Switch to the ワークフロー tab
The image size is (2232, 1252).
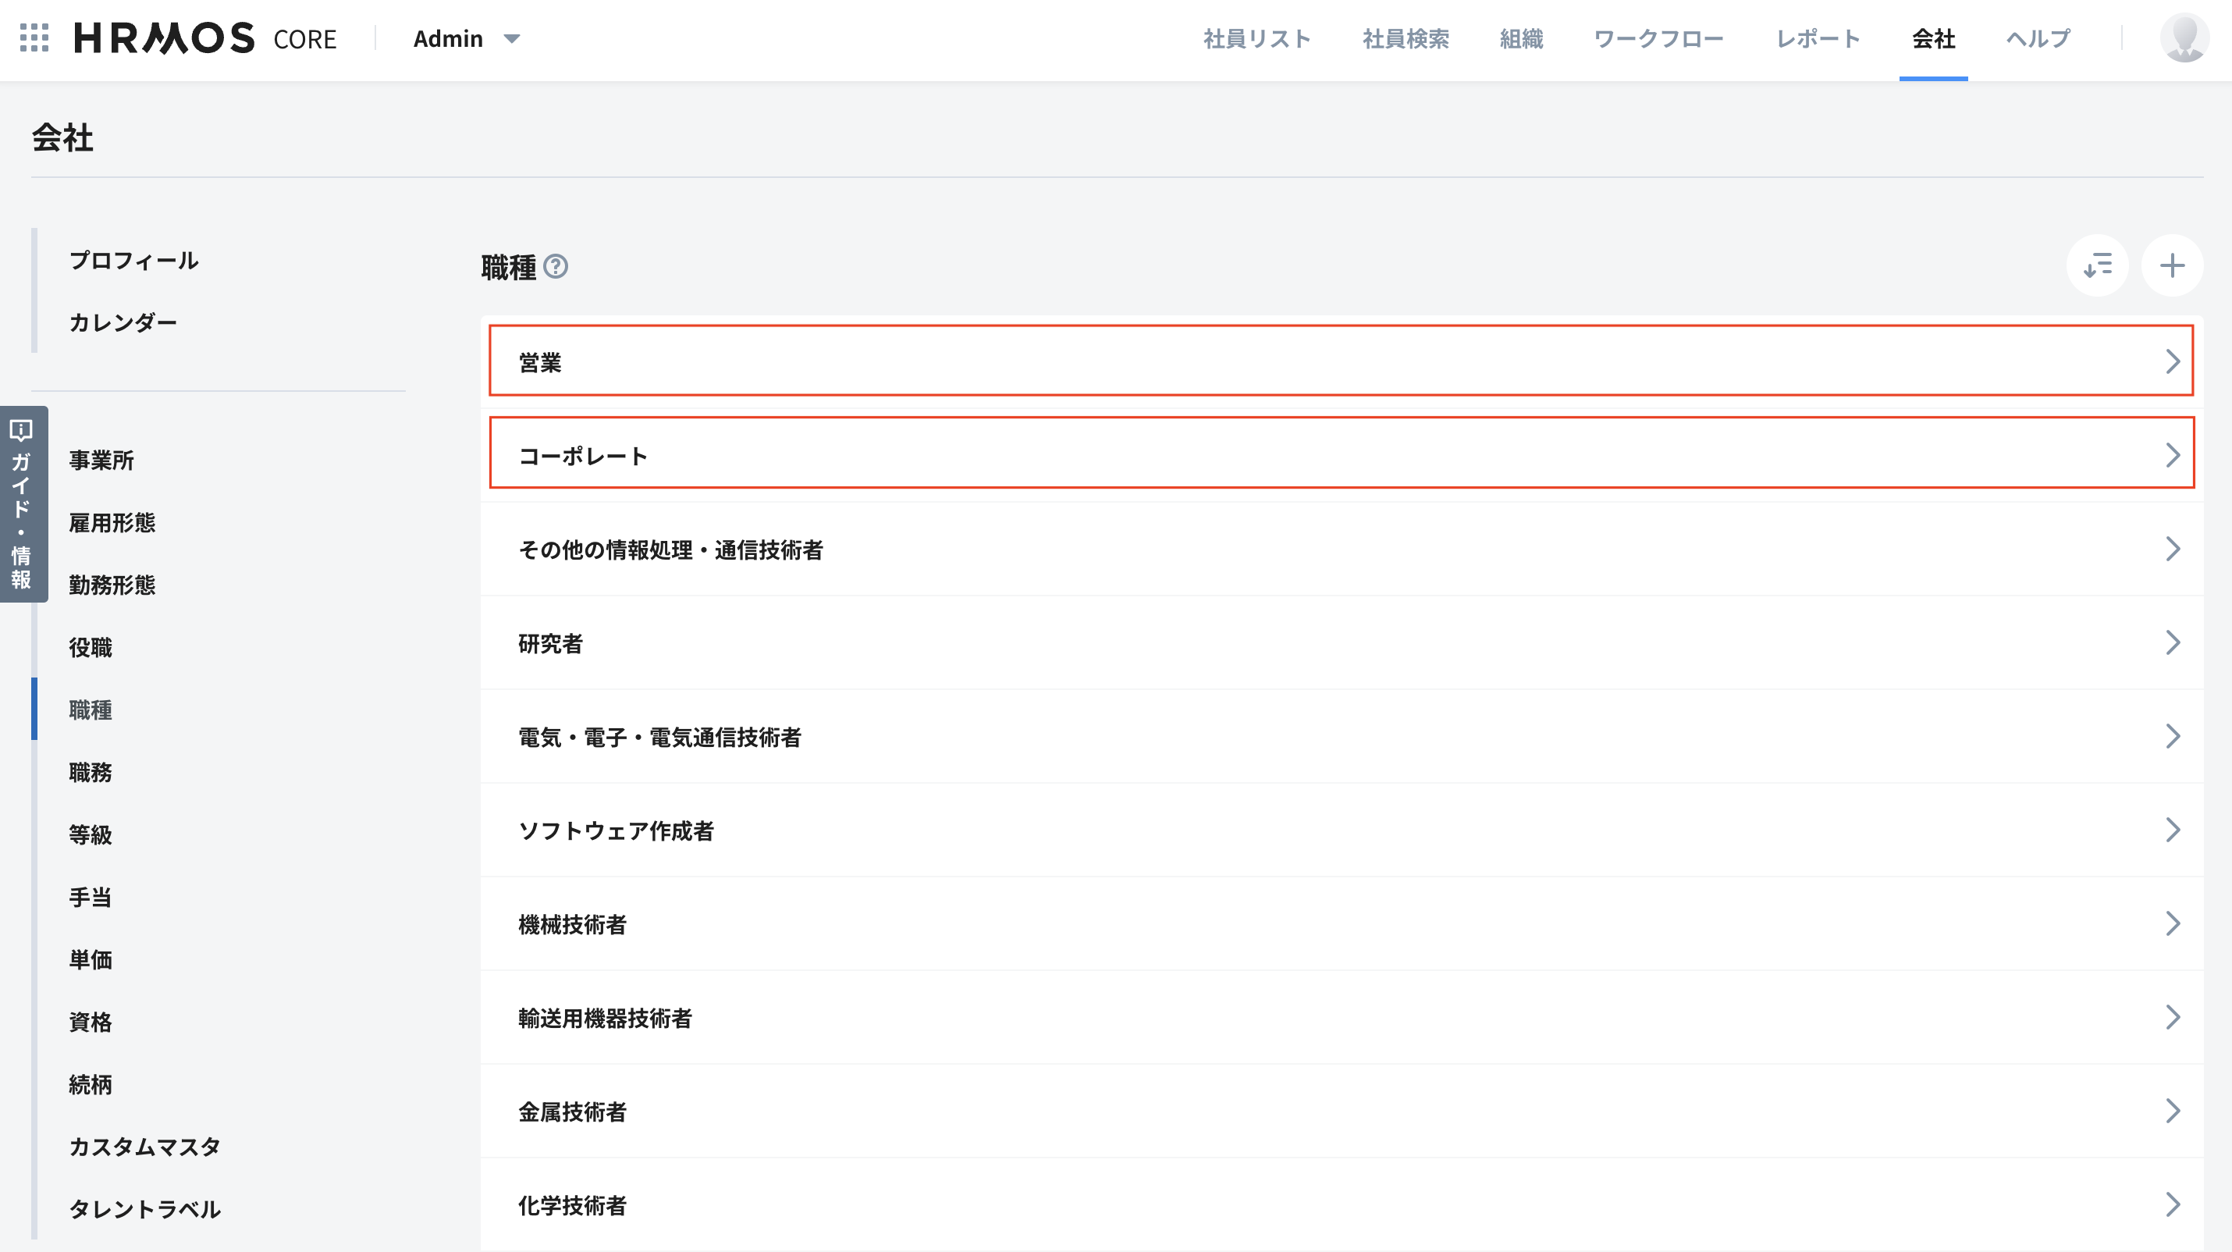(x=1658, y=38)
